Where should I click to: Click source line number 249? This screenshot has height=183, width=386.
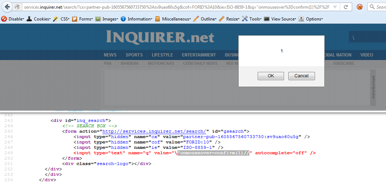[9, 153]
